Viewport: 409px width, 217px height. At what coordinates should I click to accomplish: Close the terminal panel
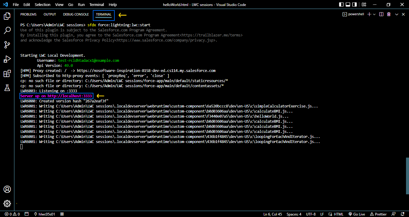point(403,14)
